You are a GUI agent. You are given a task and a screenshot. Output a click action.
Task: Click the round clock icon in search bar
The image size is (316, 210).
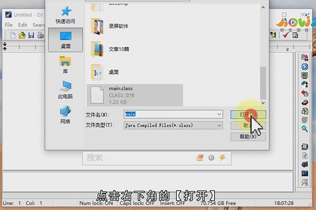point(211,158)
